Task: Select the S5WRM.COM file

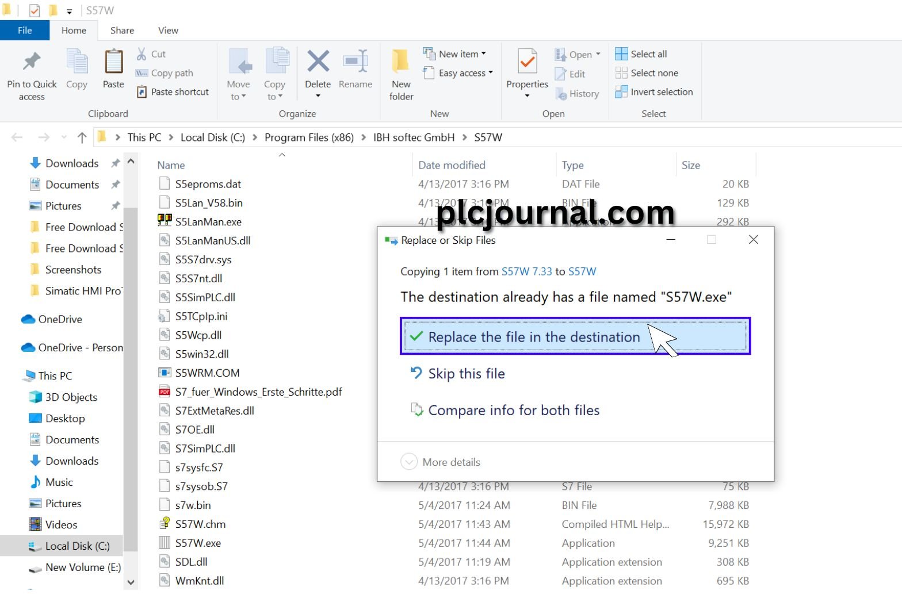Action: click(x=207, y=373)
